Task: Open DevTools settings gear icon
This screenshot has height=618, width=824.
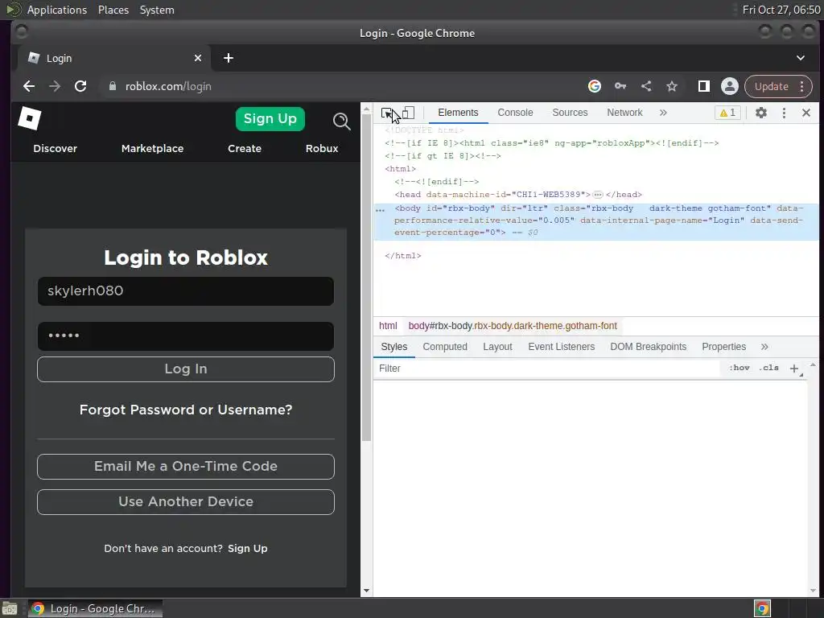Action: 761,113
